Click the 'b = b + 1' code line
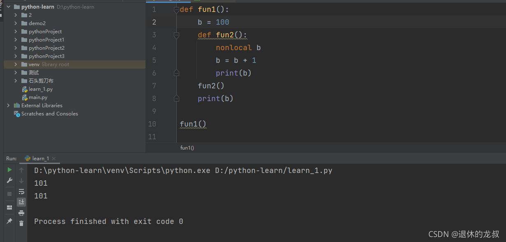 coord(236,60)
